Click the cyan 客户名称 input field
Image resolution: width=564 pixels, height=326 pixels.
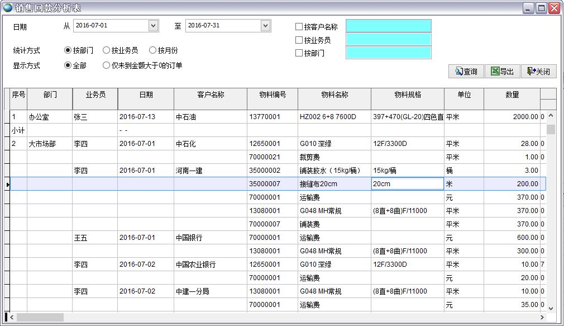(389, 26)
